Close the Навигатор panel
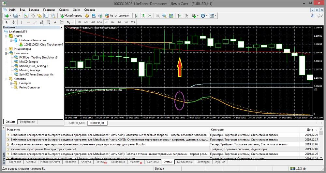The image size is (326, 173). (61, 27)
